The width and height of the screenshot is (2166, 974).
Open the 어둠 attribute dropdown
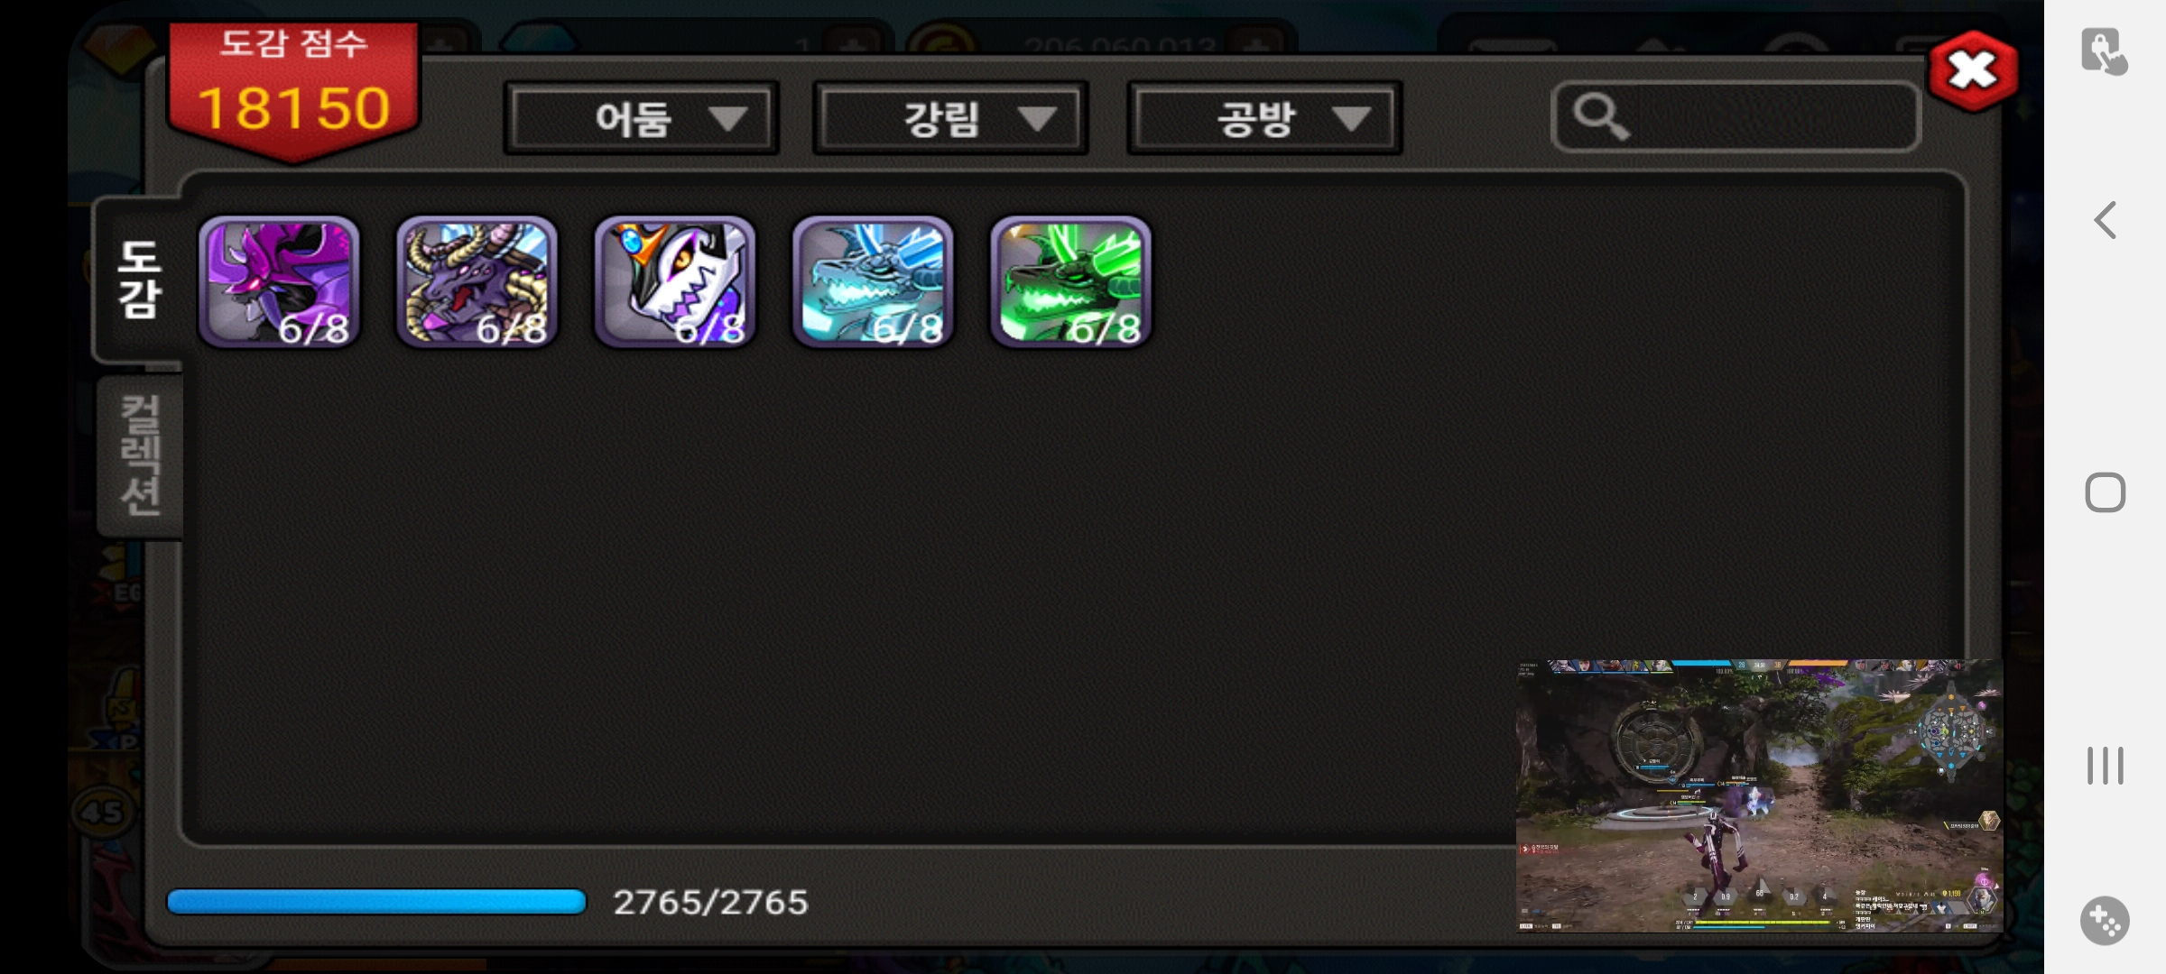coord(641,118)
